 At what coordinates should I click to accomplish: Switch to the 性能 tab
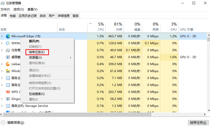13,16
